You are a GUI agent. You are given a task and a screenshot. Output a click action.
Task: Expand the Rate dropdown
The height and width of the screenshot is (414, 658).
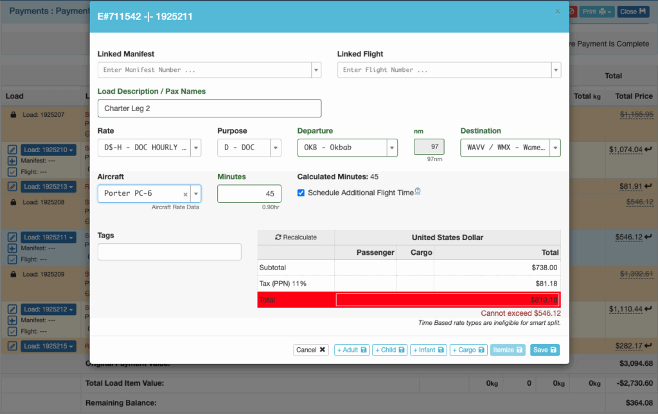coord(196,148)
